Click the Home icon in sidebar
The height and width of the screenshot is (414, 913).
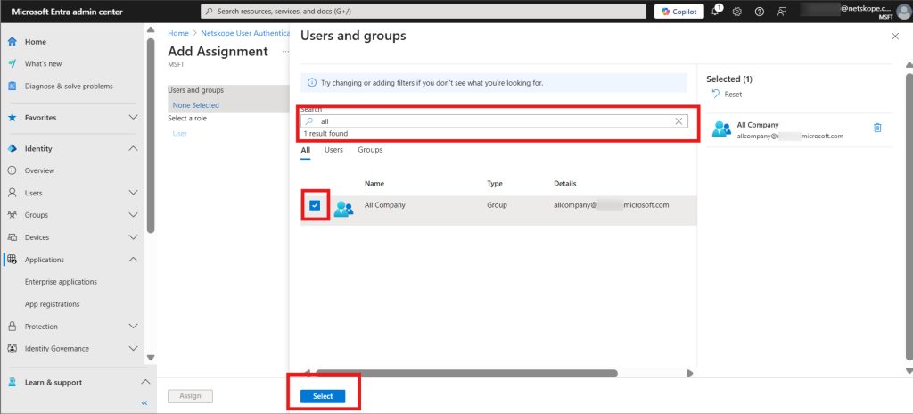tap(12, 42)
